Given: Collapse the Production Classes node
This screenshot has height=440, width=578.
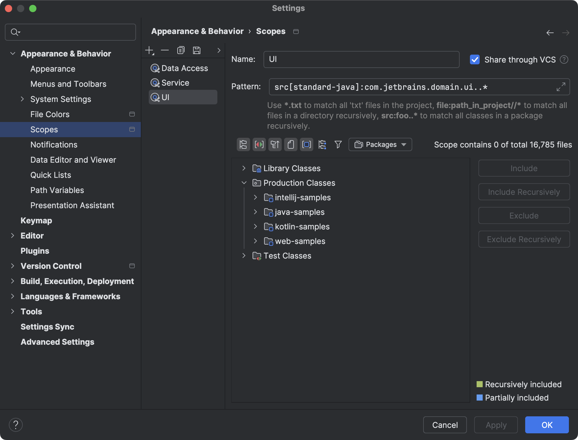Looking at the screenshot, I should coord(244,183).
